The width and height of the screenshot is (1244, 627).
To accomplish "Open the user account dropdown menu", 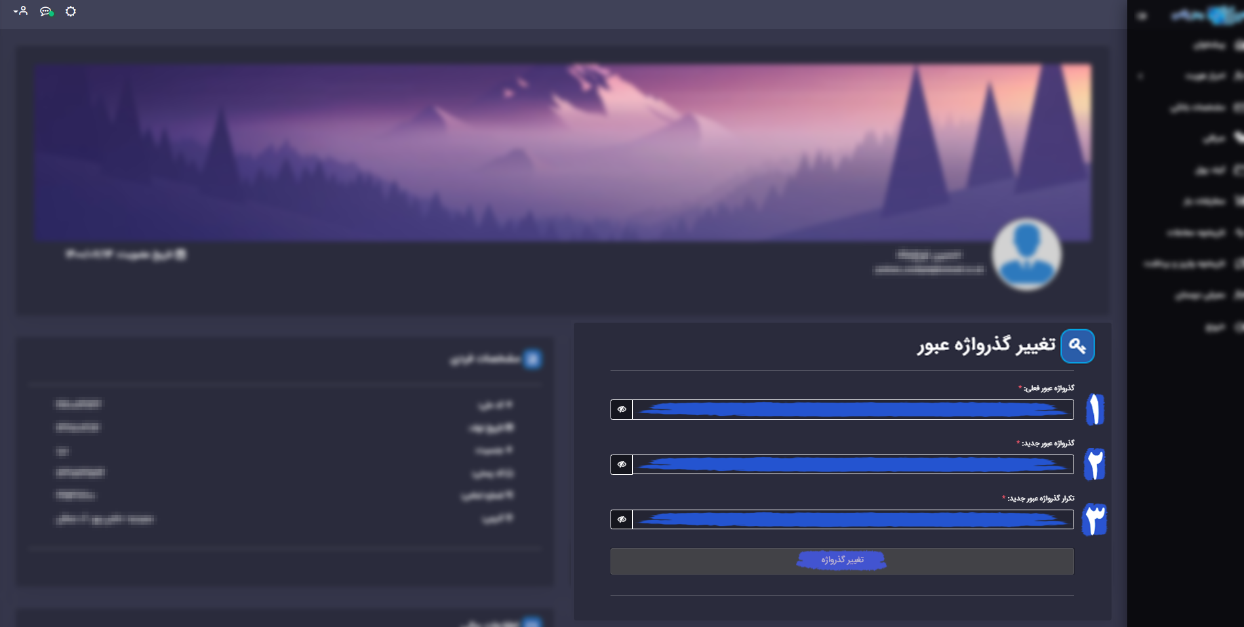I will point(20,11).
